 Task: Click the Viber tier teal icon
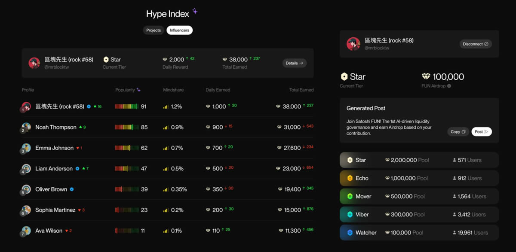click(x=350, y=215)
